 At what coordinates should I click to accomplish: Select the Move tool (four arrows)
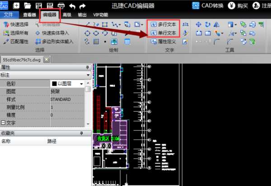198,24
